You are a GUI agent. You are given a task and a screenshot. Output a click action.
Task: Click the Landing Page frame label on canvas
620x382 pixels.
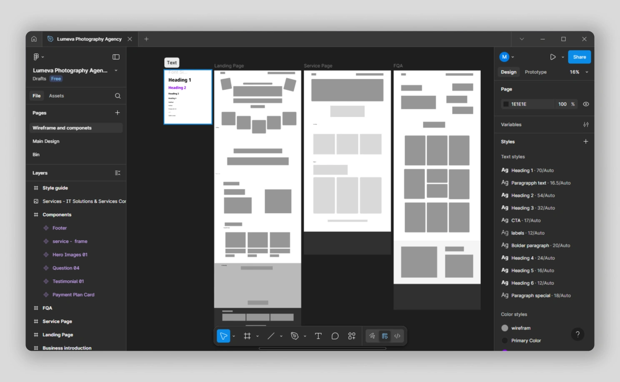229,66
